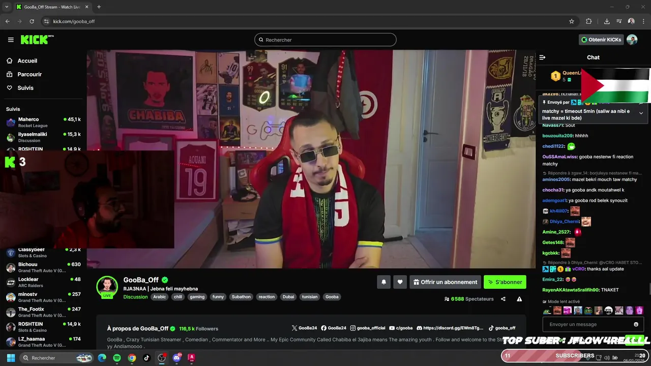Open the browser extensions puzzle icon
The image size is (651, 366).
click(589, 21)
